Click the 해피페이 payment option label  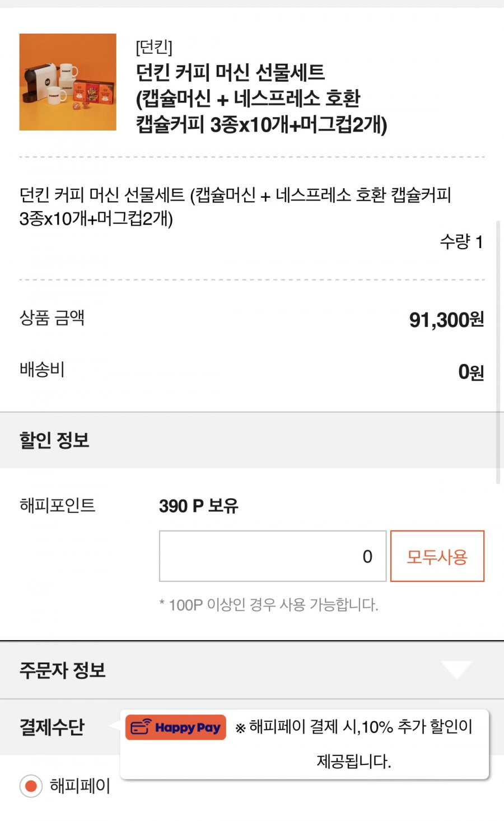pyautogui.click(x=80, y=786)
